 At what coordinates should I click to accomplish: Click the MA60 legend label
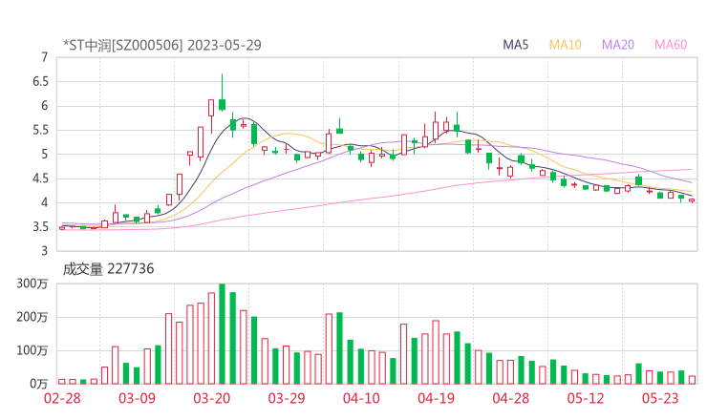tap(671, 45)
